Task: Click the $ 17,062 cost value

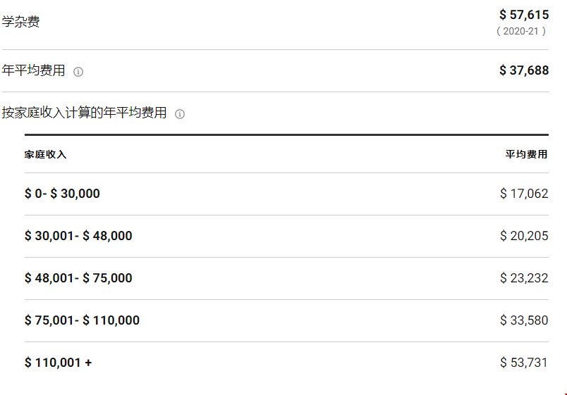Action: click(x=523, y=194)
